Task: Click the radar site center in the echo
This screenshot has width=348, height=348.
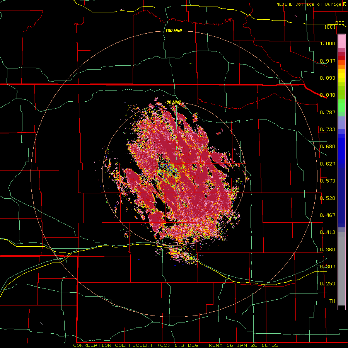Action: 175,174
